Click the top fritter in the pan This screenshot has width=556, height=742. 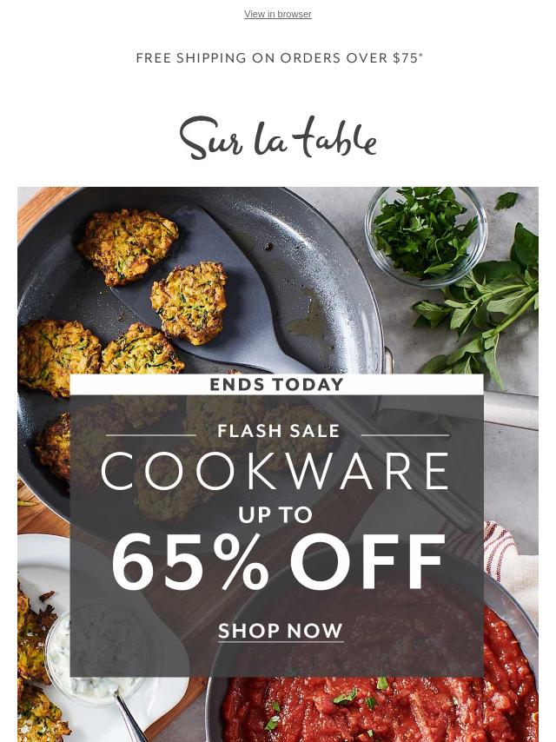128,246
